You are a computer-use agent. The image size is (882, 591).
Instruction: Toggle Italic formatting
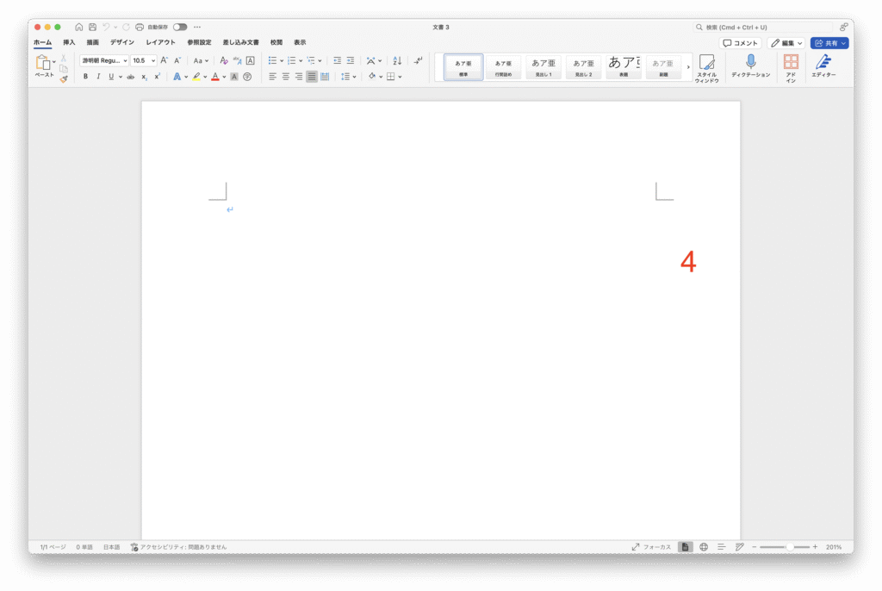98,77
